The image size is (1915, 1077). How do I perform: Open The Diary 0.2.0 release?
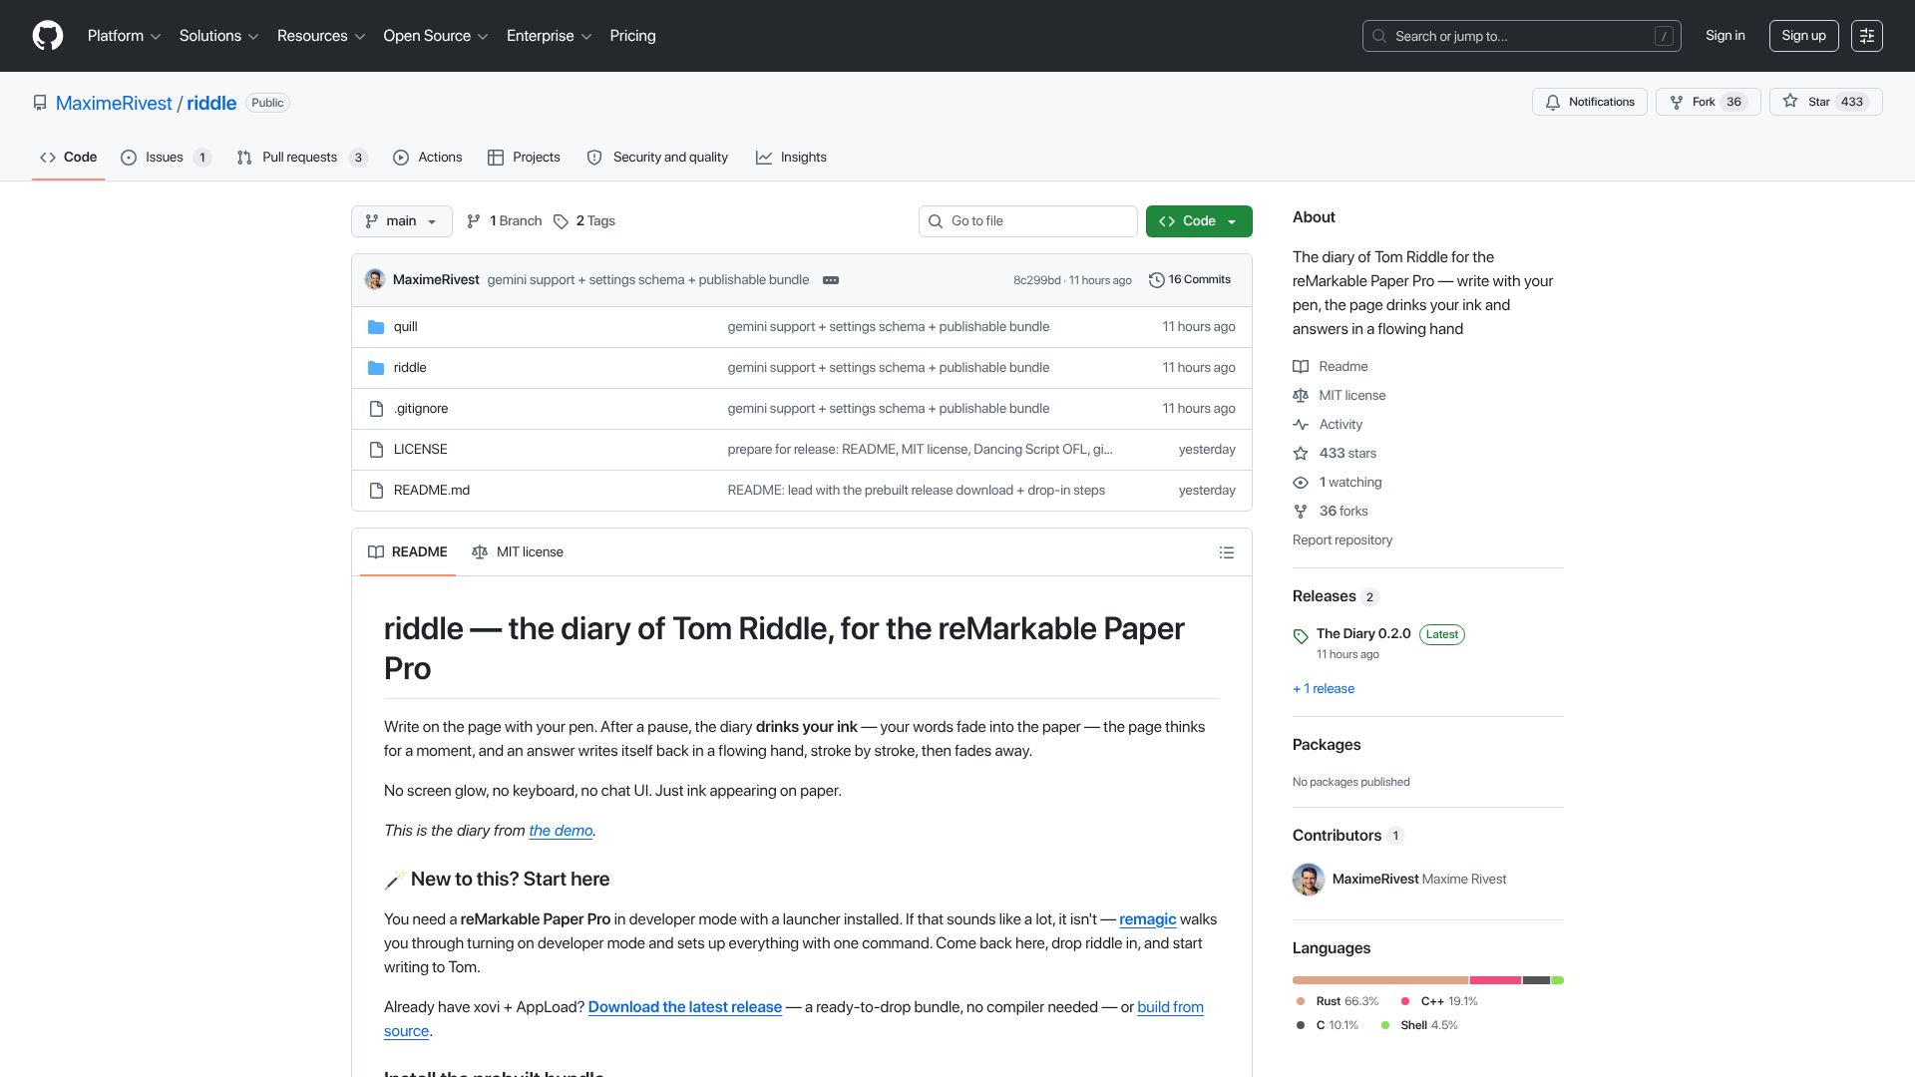tap(1363, 634)
